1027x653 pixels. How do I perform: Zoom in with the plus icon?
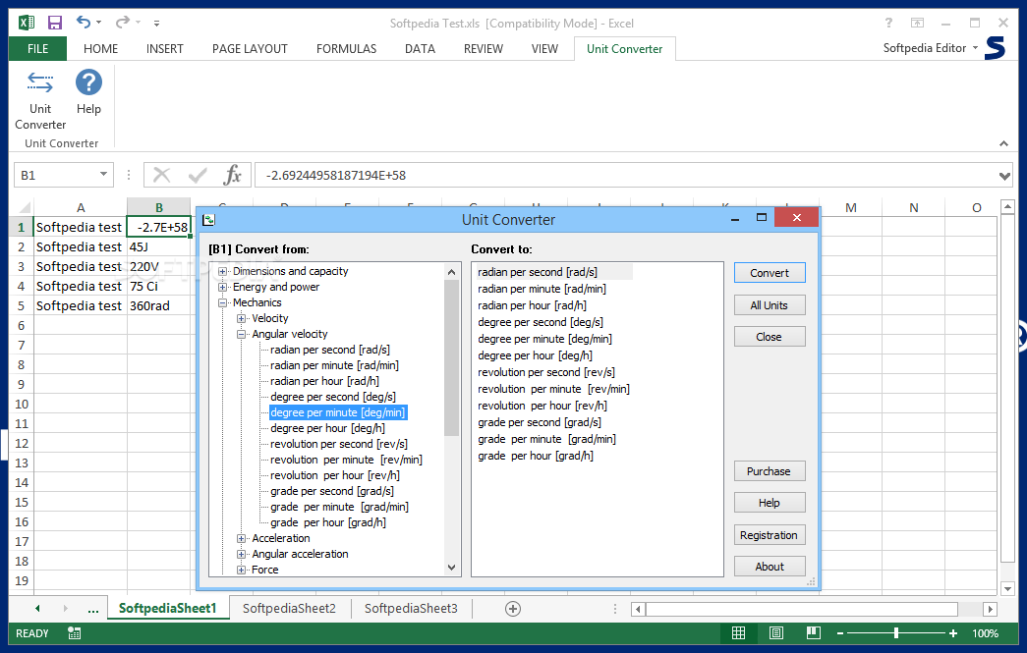point(953,633)
